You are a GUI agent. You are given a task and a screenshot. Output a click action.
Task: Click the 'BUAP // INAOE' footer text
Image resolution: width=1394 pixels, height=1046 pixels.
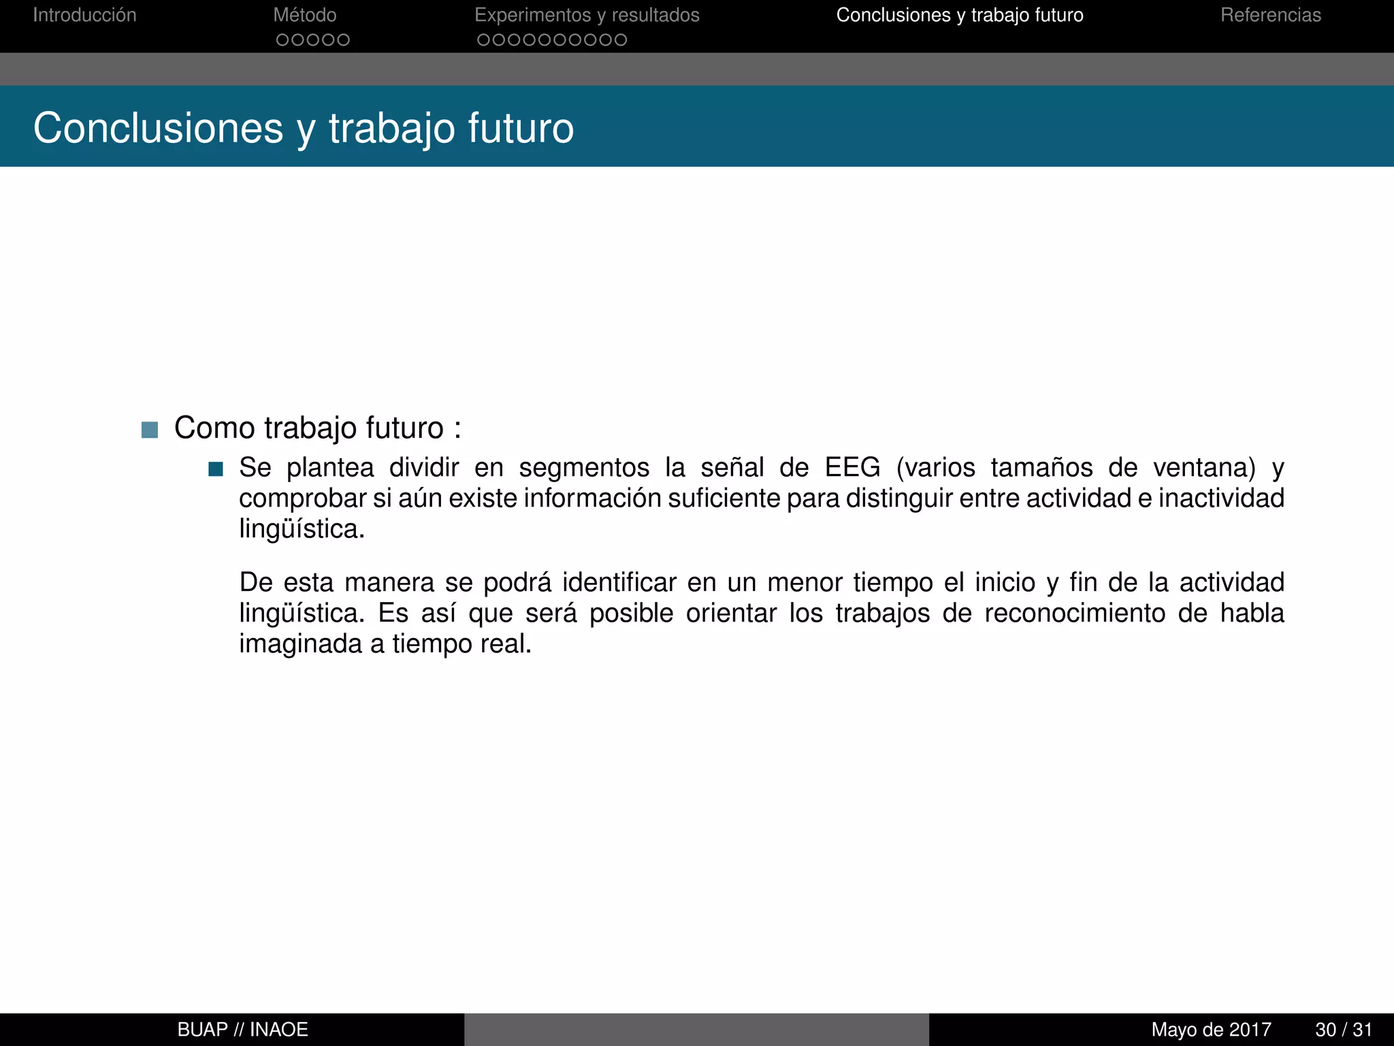(243, 1030)
